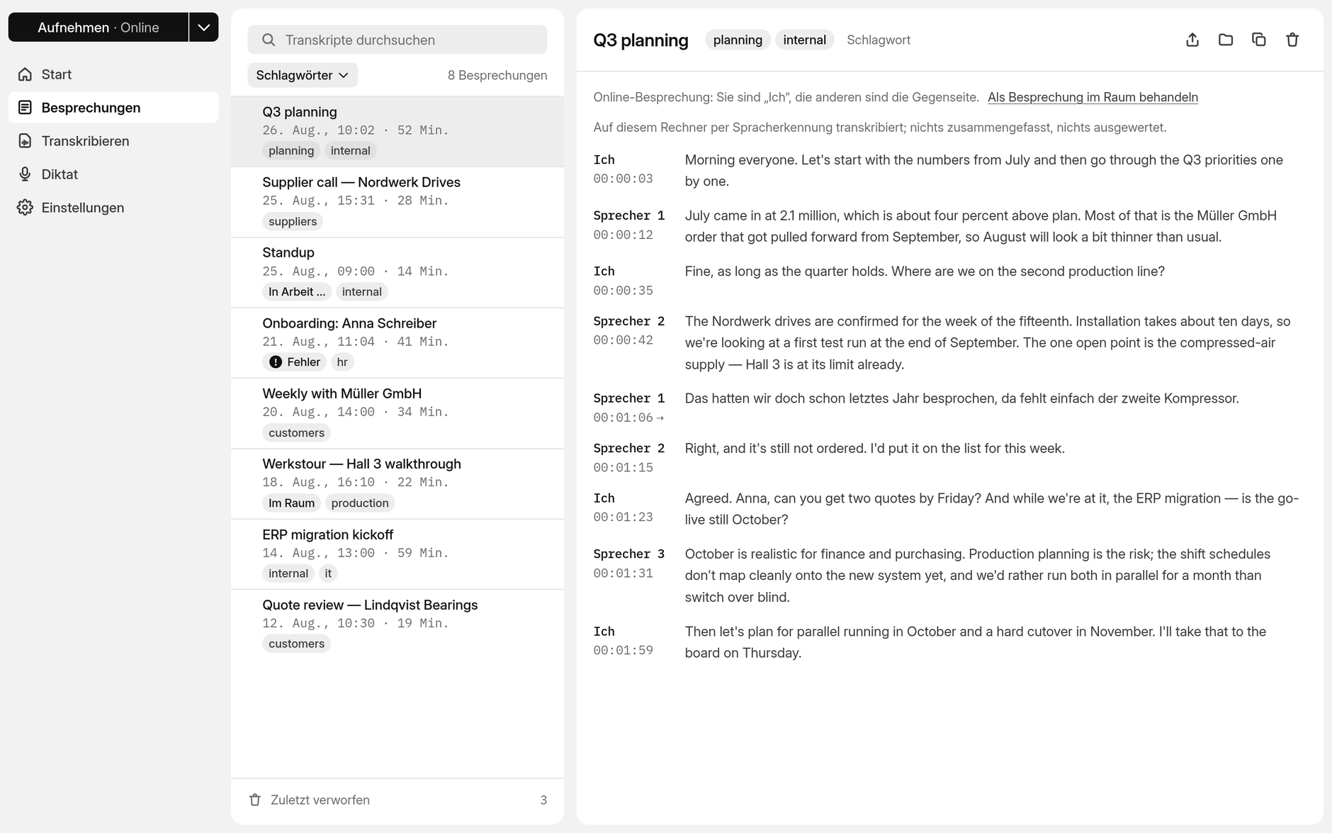Viewport: 1332px width, 833px height.
Task: Click the copy transcript icon
Action: tap(1259, 40)
